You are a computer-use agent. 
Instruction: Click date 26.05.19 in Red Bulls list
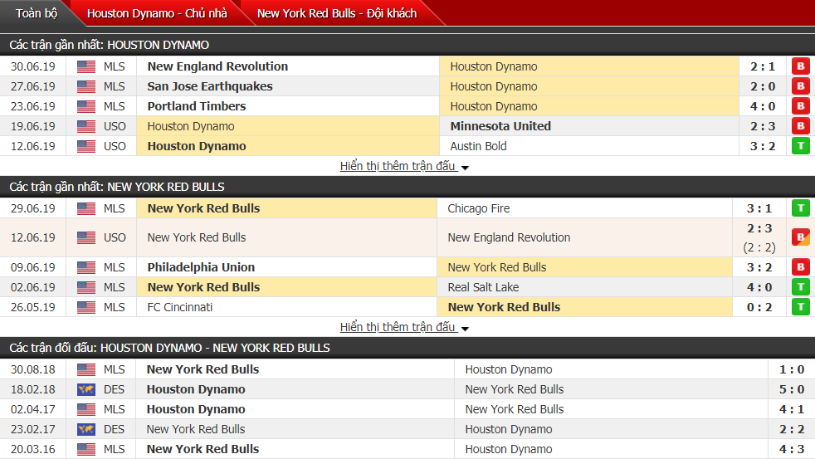tap(32, 307)
